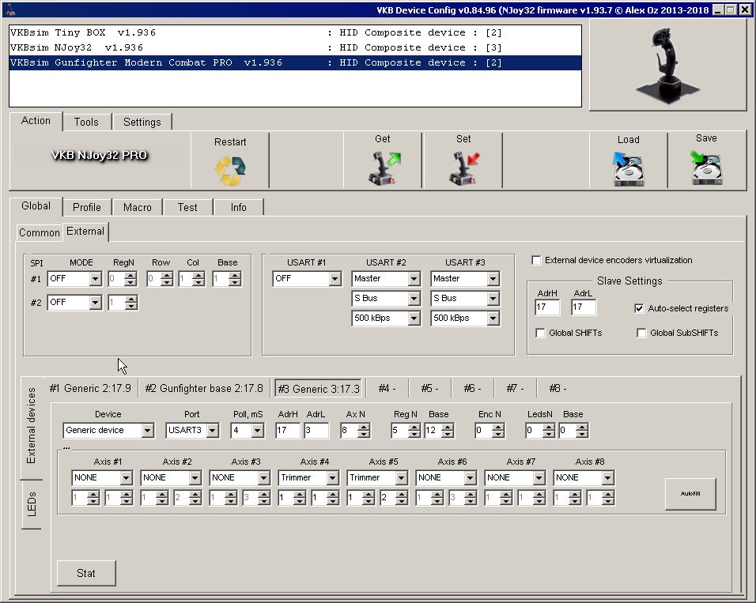This screenshot has width=756, height=603.
Task: Click the external device AdrH field
Action: point(288,431)
